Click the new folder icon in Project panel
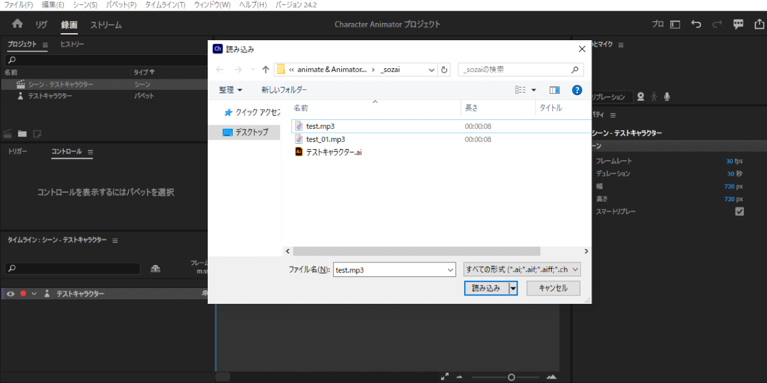 click(x=22, y=133)
